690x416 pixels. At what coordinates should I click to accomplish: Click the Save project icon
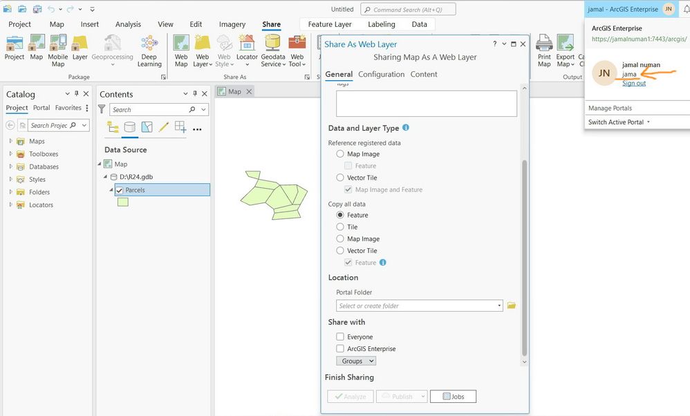tap(37, 9)
